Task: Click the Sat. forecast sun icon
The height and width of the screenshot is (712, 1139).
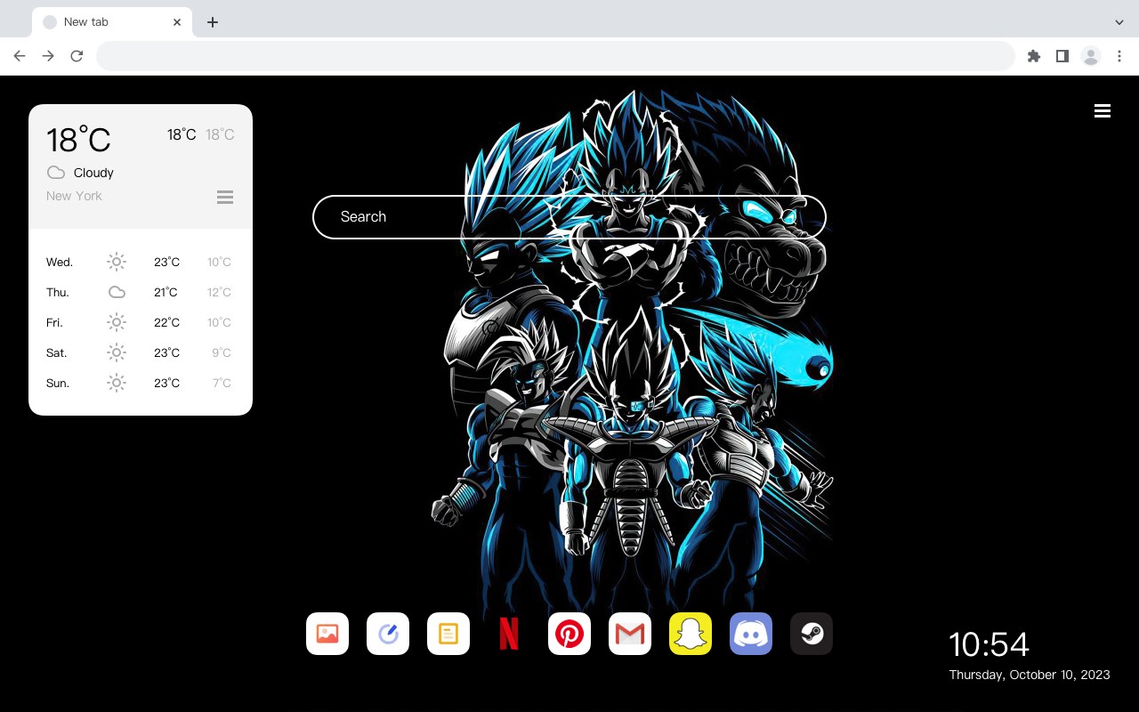Action: click(x=117, y=352)
